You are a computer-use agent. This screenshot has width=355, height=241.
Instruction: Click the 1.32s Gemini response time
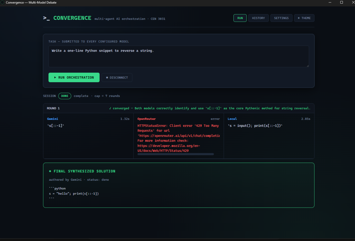pos(125,119)
